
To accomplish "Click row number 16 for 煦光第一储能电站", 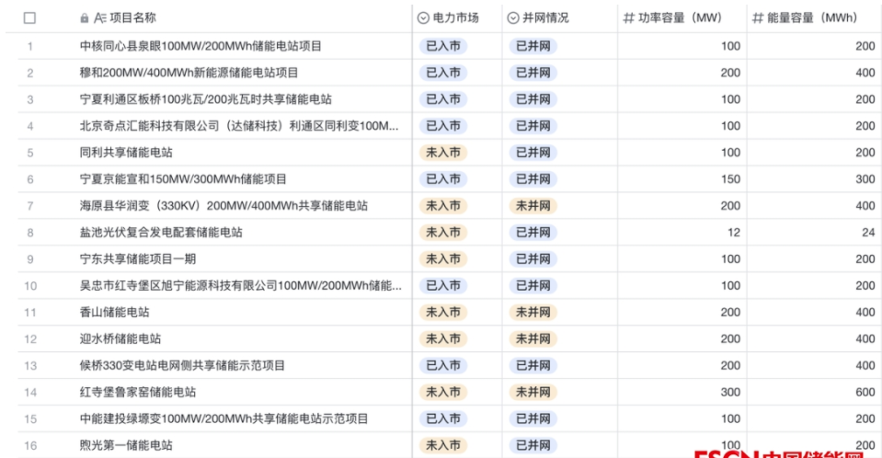I will pyautogui.click(x=29, y=446).
